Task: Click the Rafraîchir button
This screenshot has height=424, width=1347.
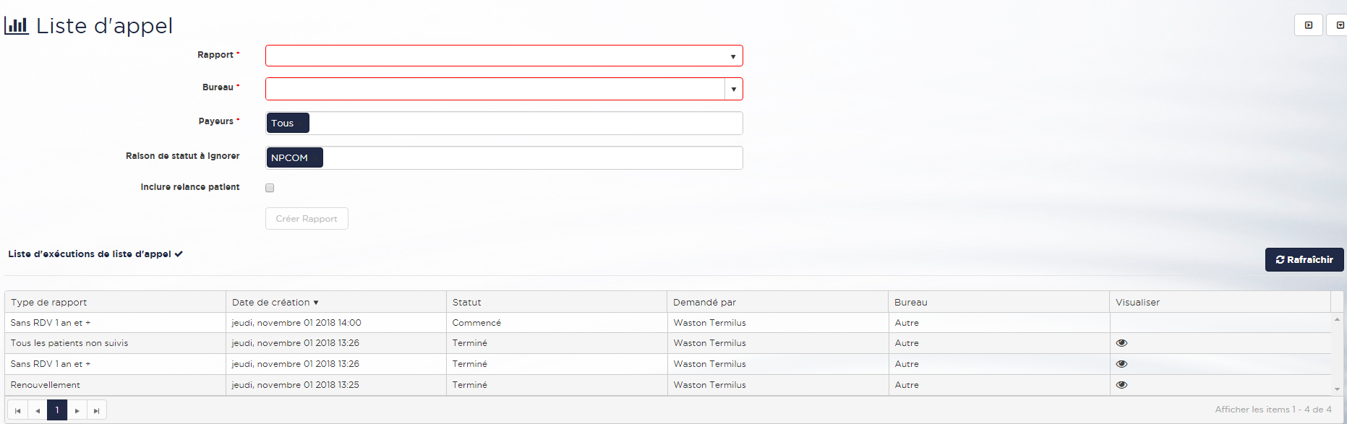Action: click(x=1304, y=260)
